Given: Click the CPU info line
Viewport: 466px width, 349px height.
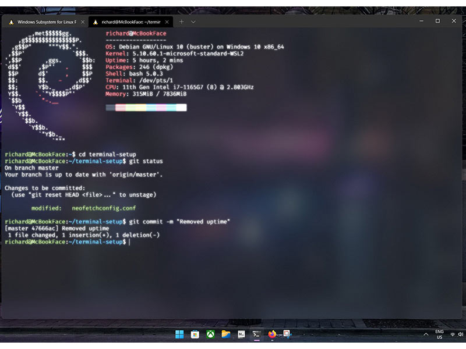Looking at the screenshot, I should 179,87.
